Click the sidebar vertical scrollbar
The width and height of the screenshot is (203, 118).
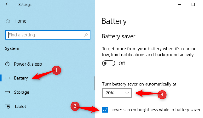(94, 84)
